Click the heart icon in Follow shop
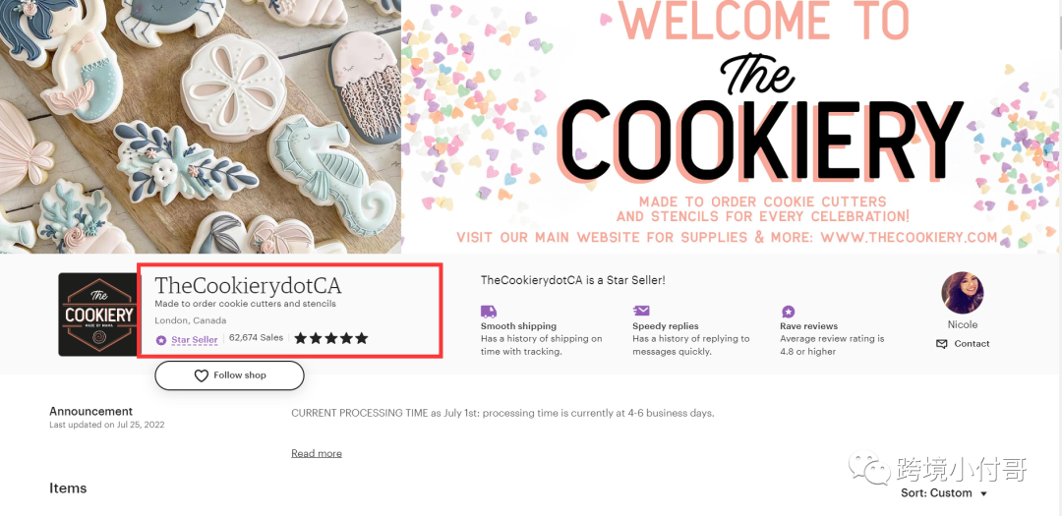1062x516 pixels. pos(202,375)
